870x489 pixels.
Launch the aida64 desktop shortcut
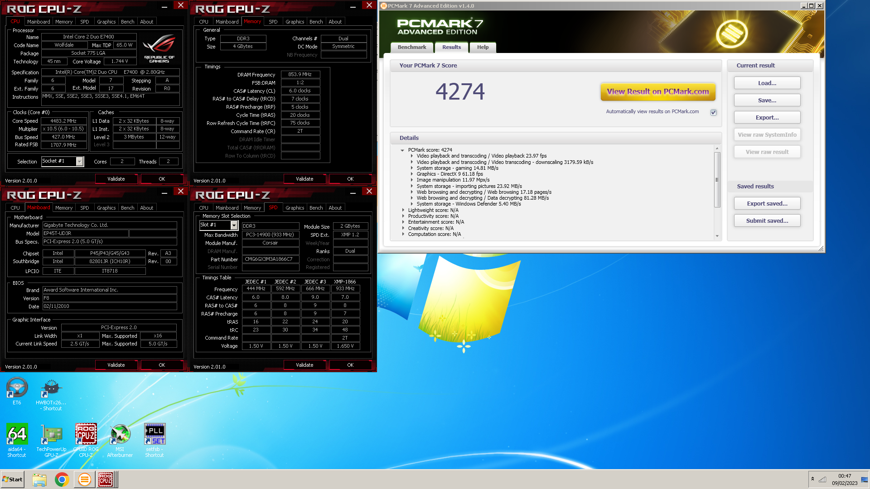pos(17,440)
